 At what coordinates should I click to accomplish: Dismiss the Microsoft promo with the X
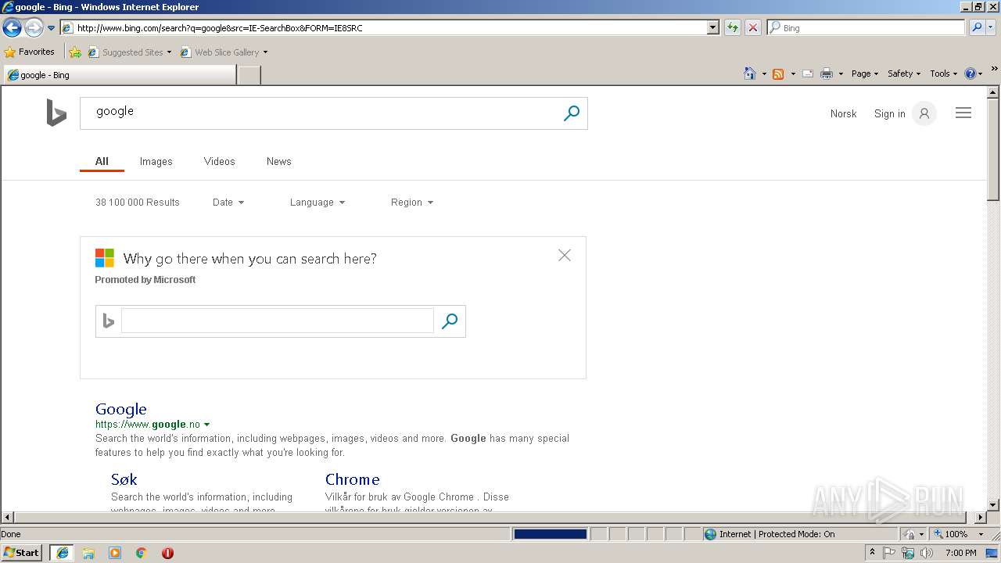pyautogui.click(x=565, y=255)
